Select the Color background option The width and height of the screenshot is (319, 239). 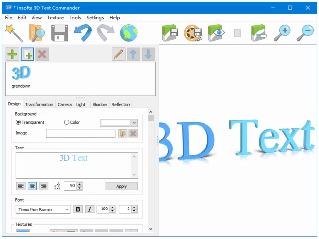click(x=67, y=122)
